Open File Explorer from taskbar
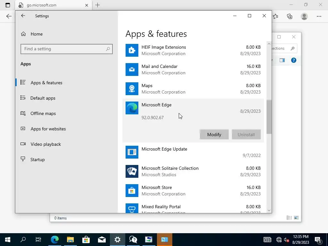Viewport: 328px width, 246px height. [70, 240]
